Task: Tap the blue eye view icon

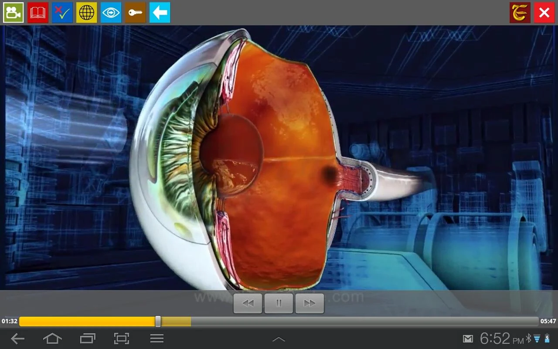Action: 111,13
